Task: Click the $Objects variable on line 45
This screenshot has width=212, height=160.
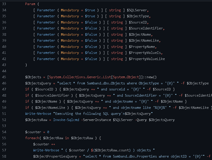Action: coord(33,77)
